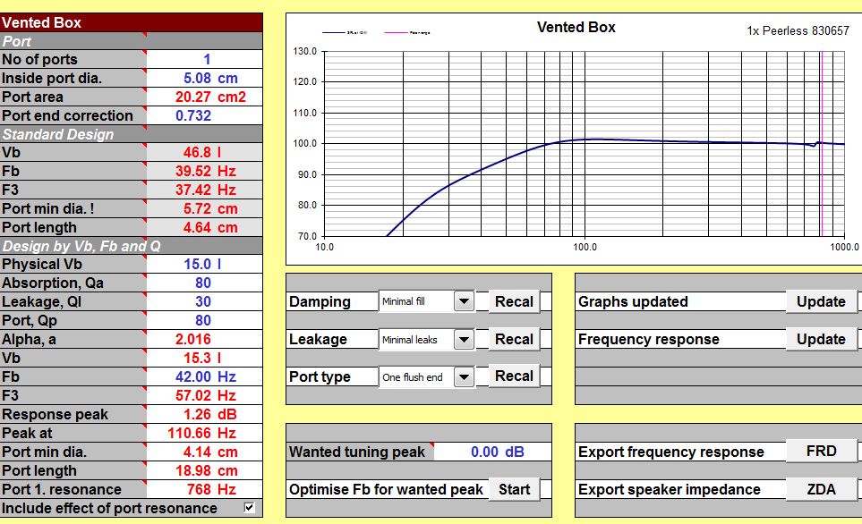Image resolution: width=862 pixels, height=524 pixels.
Task: Click the Port section header
Action: [132, 41]
